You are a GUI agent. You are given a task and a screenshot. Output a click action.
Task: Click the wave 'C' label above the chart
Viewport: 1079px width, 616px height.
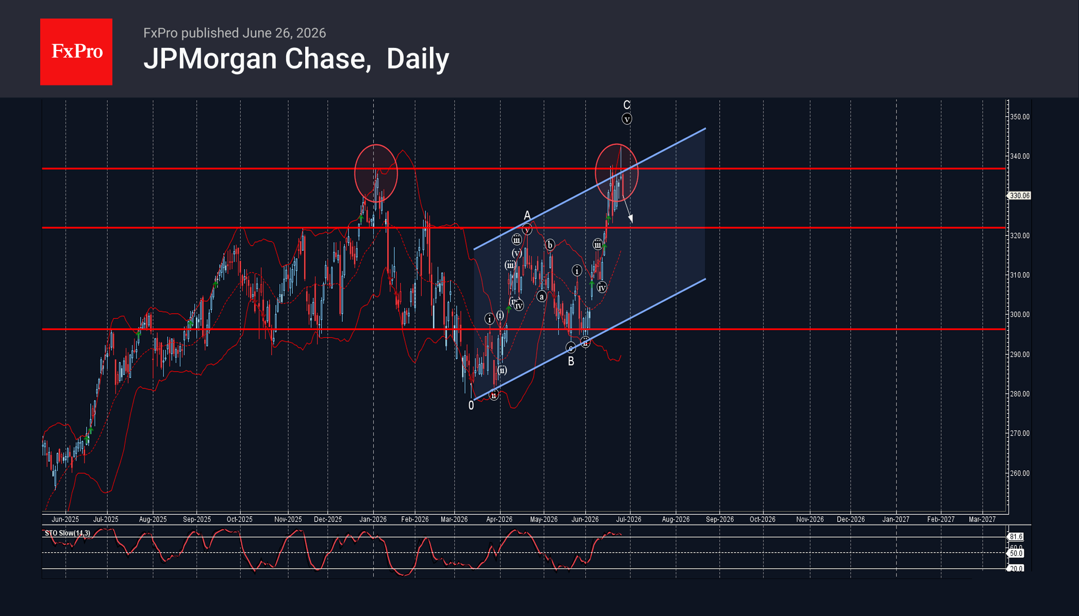[x=626, y=105]
